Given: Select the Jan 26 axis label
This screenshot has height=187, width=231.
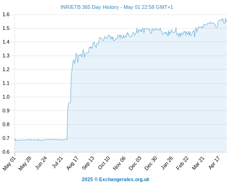Looking at the screenshot, I should (x=167, y=163).
